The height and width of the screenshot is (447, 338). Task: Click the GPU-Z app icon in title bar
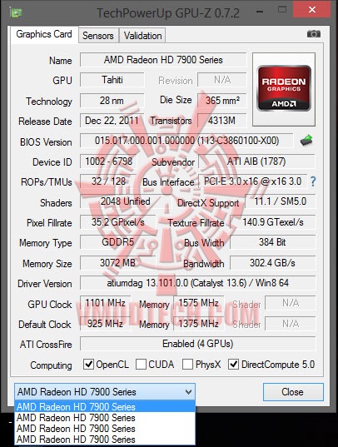coord(16,12)
